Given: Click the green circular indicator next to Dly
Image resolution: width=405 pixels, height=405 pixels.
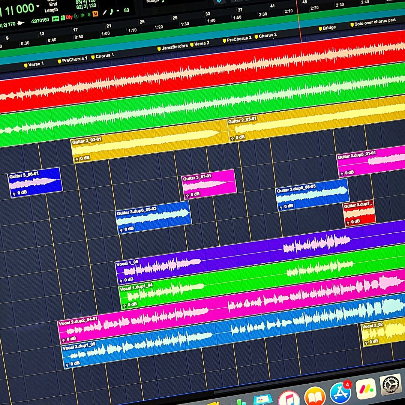Looking at the screenshot, I should click(x=76, y=16).
